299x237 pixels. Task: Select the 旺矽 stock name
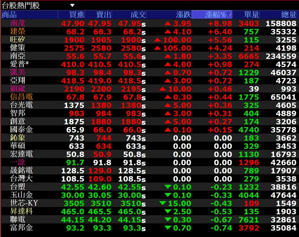[x=17, y=40]
